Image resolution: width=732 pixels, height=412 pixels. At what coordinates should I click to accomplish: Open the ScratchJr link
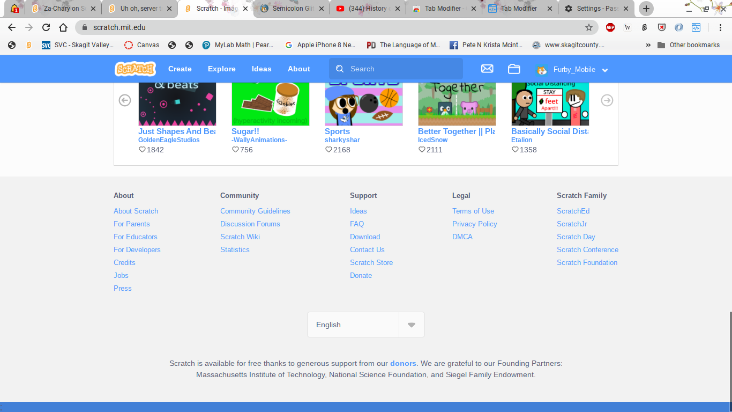click(572, 224)
